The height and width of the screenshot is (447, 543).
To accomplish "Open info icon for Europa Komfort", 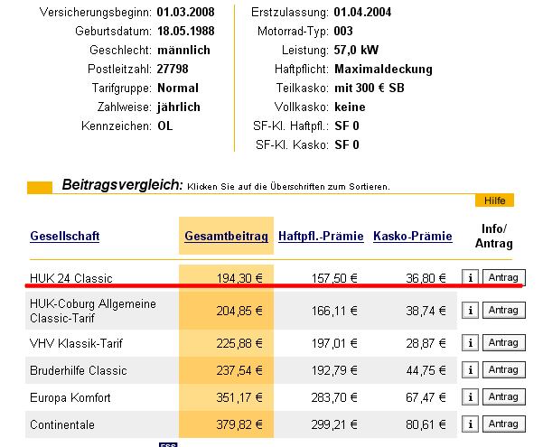I will (x=470, y=396).
